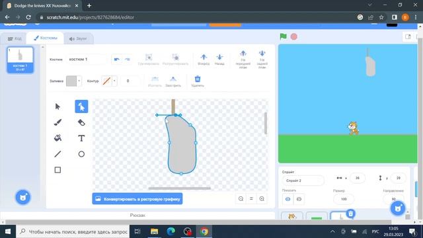
Task: Open File Explorer from taskbar
Action: 154,231
